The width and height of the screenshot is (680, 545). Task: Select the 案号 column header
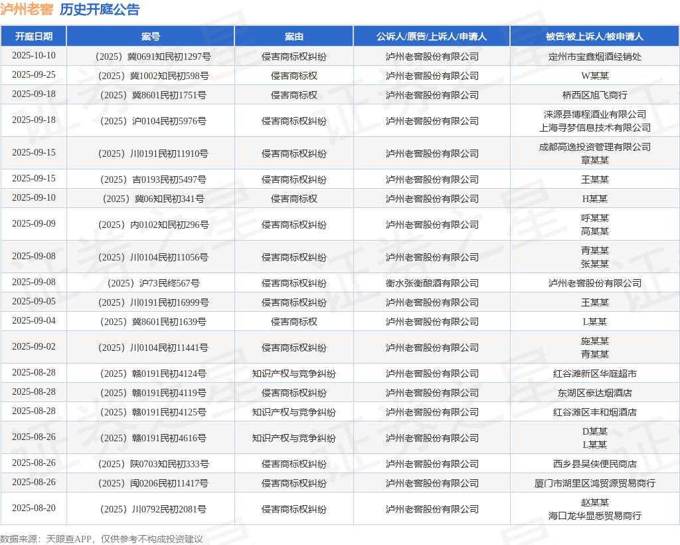[x=151, y=37]
